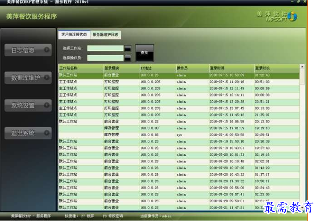Click the arrow icon on 日志信息 button
Viewport: 317px width, 221px height.
coord(47,49)
